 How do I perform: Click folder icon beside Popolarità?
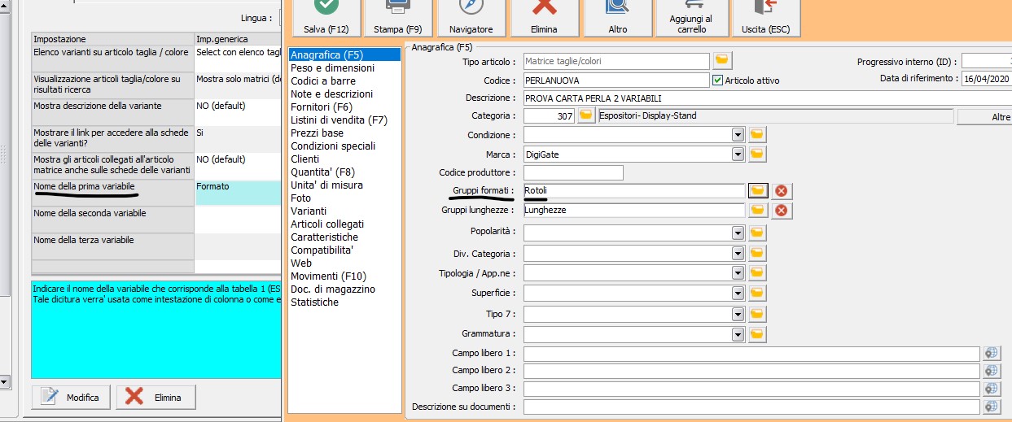coord(757,233)
